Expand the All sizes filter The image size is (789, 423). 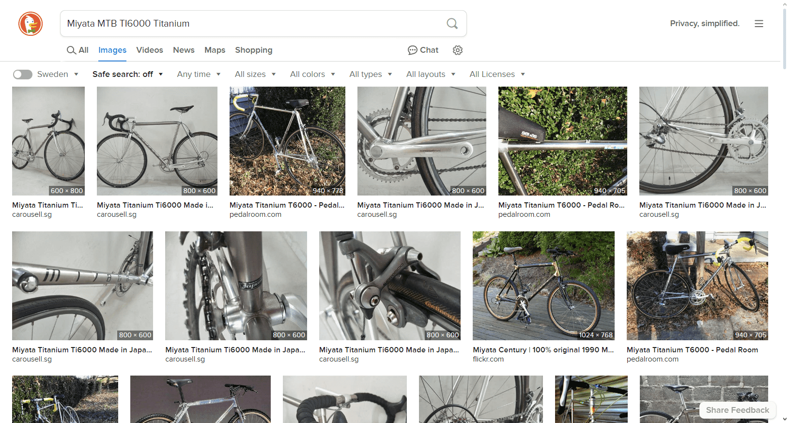coord(255,75)
